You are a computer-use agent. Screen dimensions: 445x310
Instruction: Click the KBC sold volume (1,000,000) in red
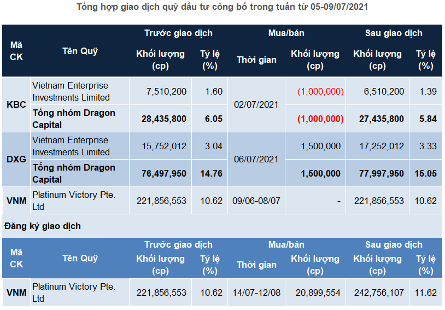click(320, 91)
